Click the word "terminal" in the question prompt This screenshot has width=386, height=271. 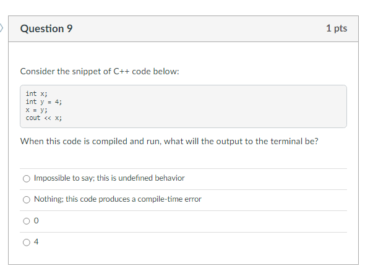286,141
